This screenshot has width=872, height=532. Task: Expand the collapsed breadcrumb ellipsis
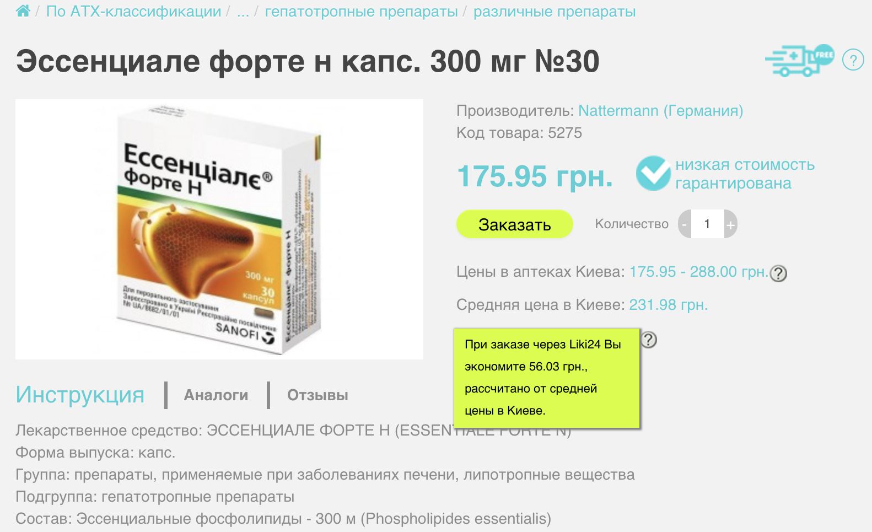pyautogui.click(x=243, y=11)
